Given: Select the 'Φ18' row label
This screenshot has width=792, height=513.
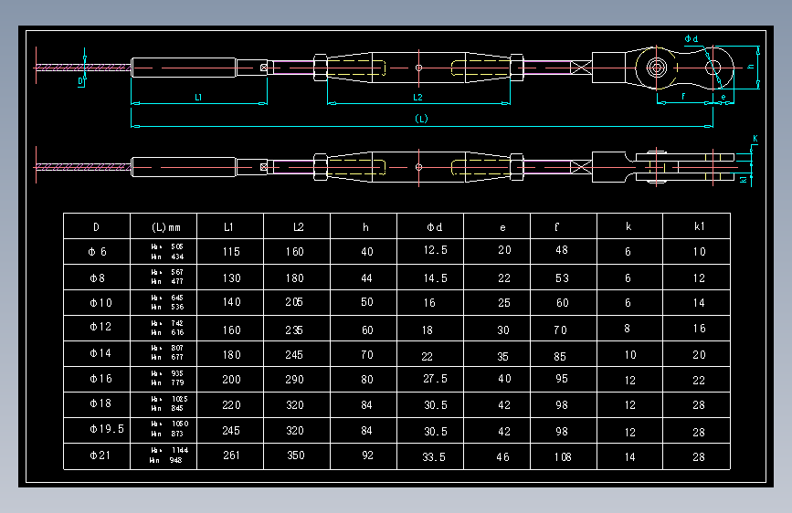Looking at the screenshot, I should coord(100,403).
